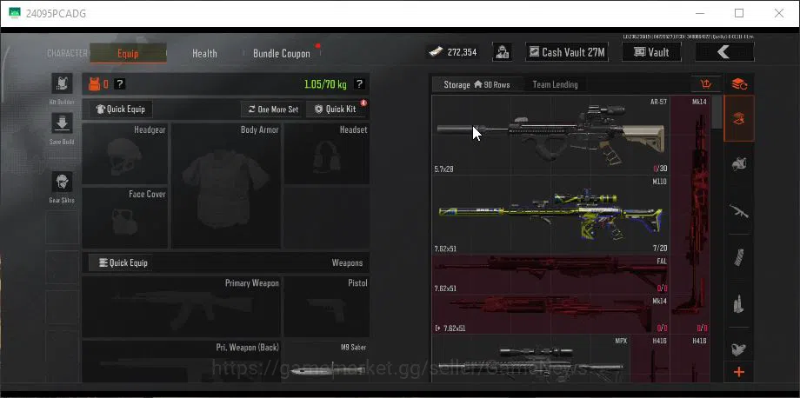The height and width of the screenshot is (398, 800).
Task: Select the Pri. Weapon (Back) slot
Action: click(x=181, y=362)
